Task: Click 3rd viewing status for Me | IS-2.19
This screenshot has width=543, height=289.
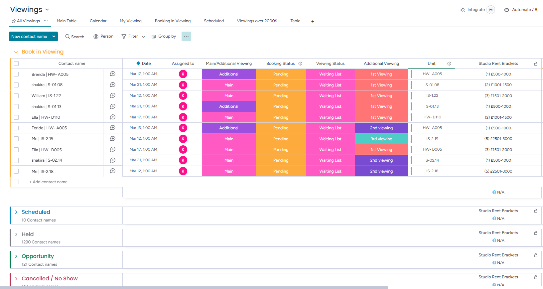Action: click(381, 139)
